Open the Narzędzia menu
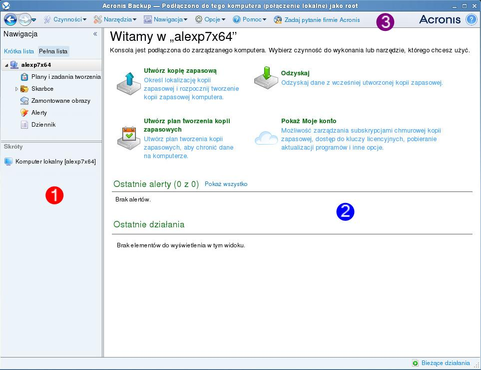 pyautogui.click(x=120, y=19)
